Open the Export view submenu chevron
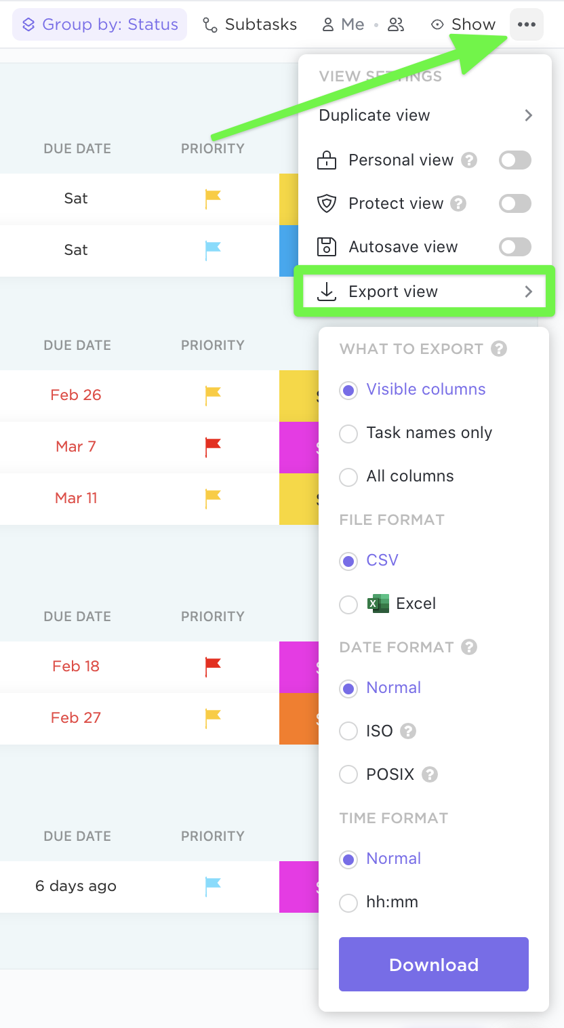 click(529, 292)
